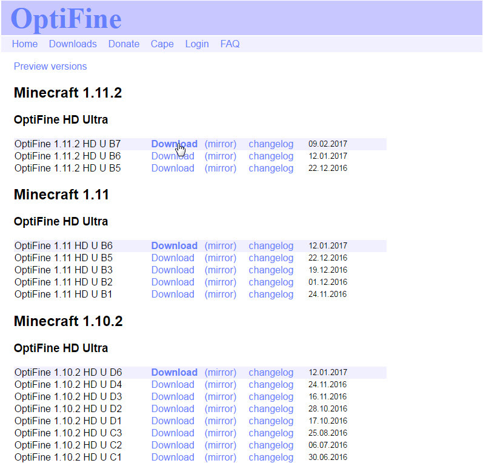
Task: Click the OptiFine logo title
Action: click(66, 19)
